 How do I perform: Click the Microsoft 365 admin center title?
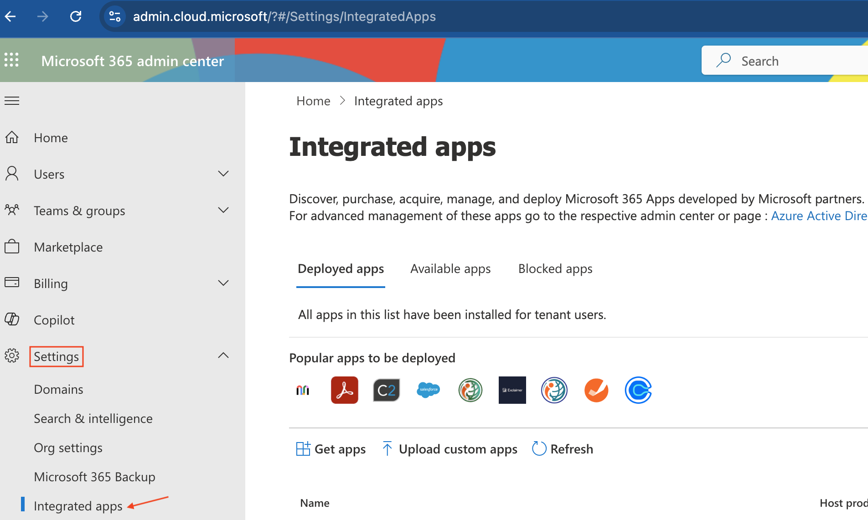coord(133,61)
